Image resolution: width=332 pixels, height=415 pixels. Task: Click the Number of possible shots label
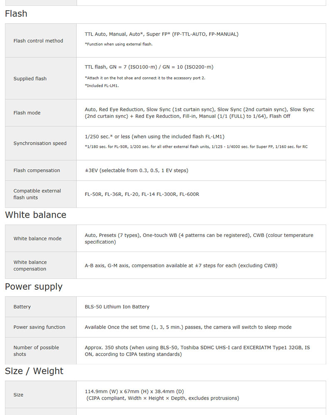tap(36, 351)
